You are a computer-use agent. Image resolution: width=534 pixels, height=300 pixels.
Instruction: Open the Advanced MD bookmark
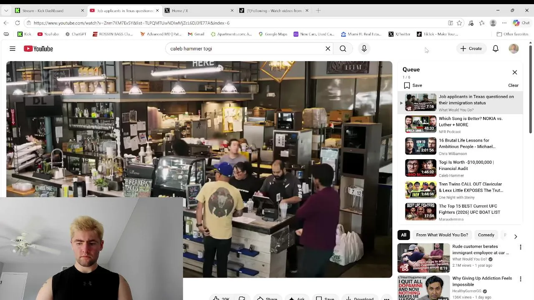[x=161, y=34]
